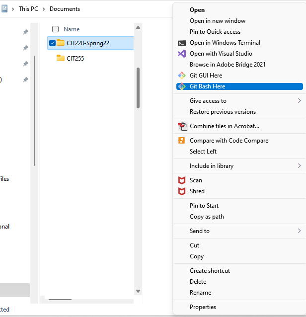Open Properties from the context menu
This screenshot has height=317, width=306.
(203, 307)
